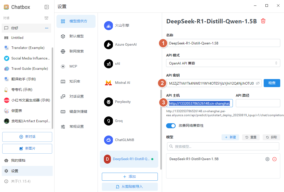284x192 pixels.
Task: Click the 获取 models button
Action: coord(271,137)
